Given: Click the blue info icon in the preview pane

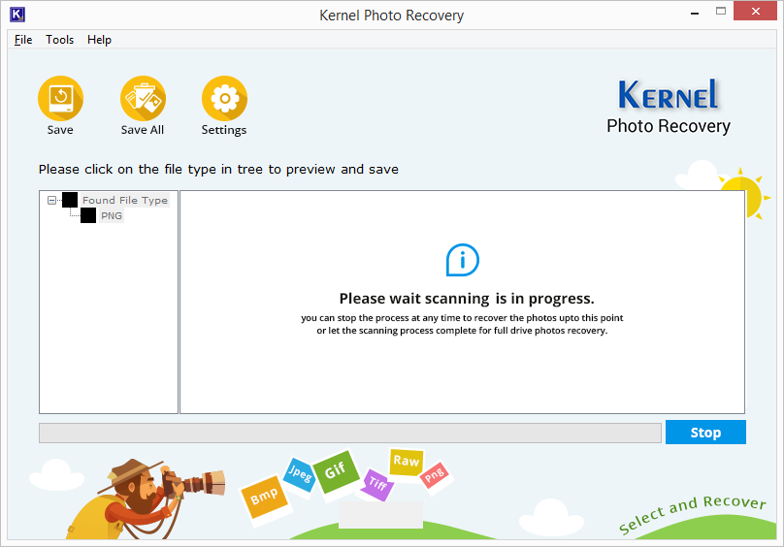Looking at the screenshot, I should 463,260.
